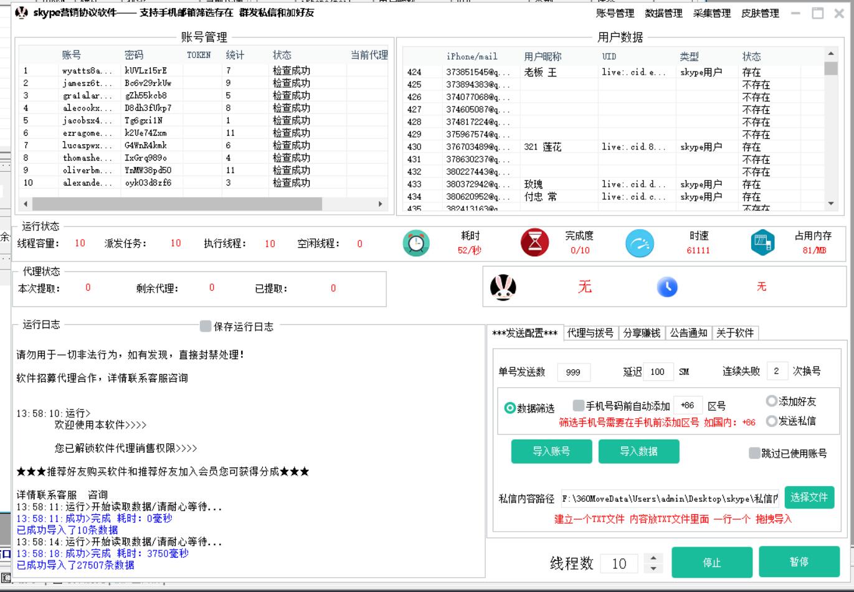Click the blue speedometer speed icon
This screenshot has width=854, height=592.
640,243
